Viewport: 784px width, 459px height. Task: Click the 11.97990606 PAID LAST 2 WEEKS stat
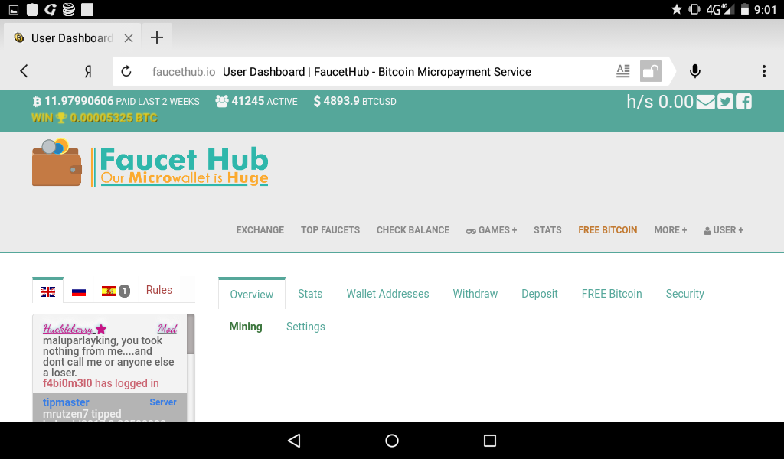(116, 102)
